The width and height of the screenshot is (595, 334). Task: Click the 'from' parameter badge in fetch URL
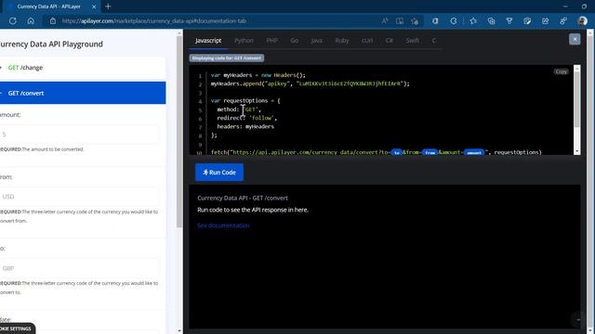tap(430, 152)
